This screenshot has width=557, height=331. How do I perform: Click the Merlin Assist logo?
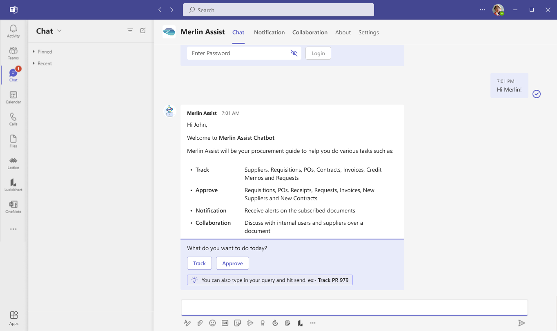pyautogui.click(x=169, y=32)
